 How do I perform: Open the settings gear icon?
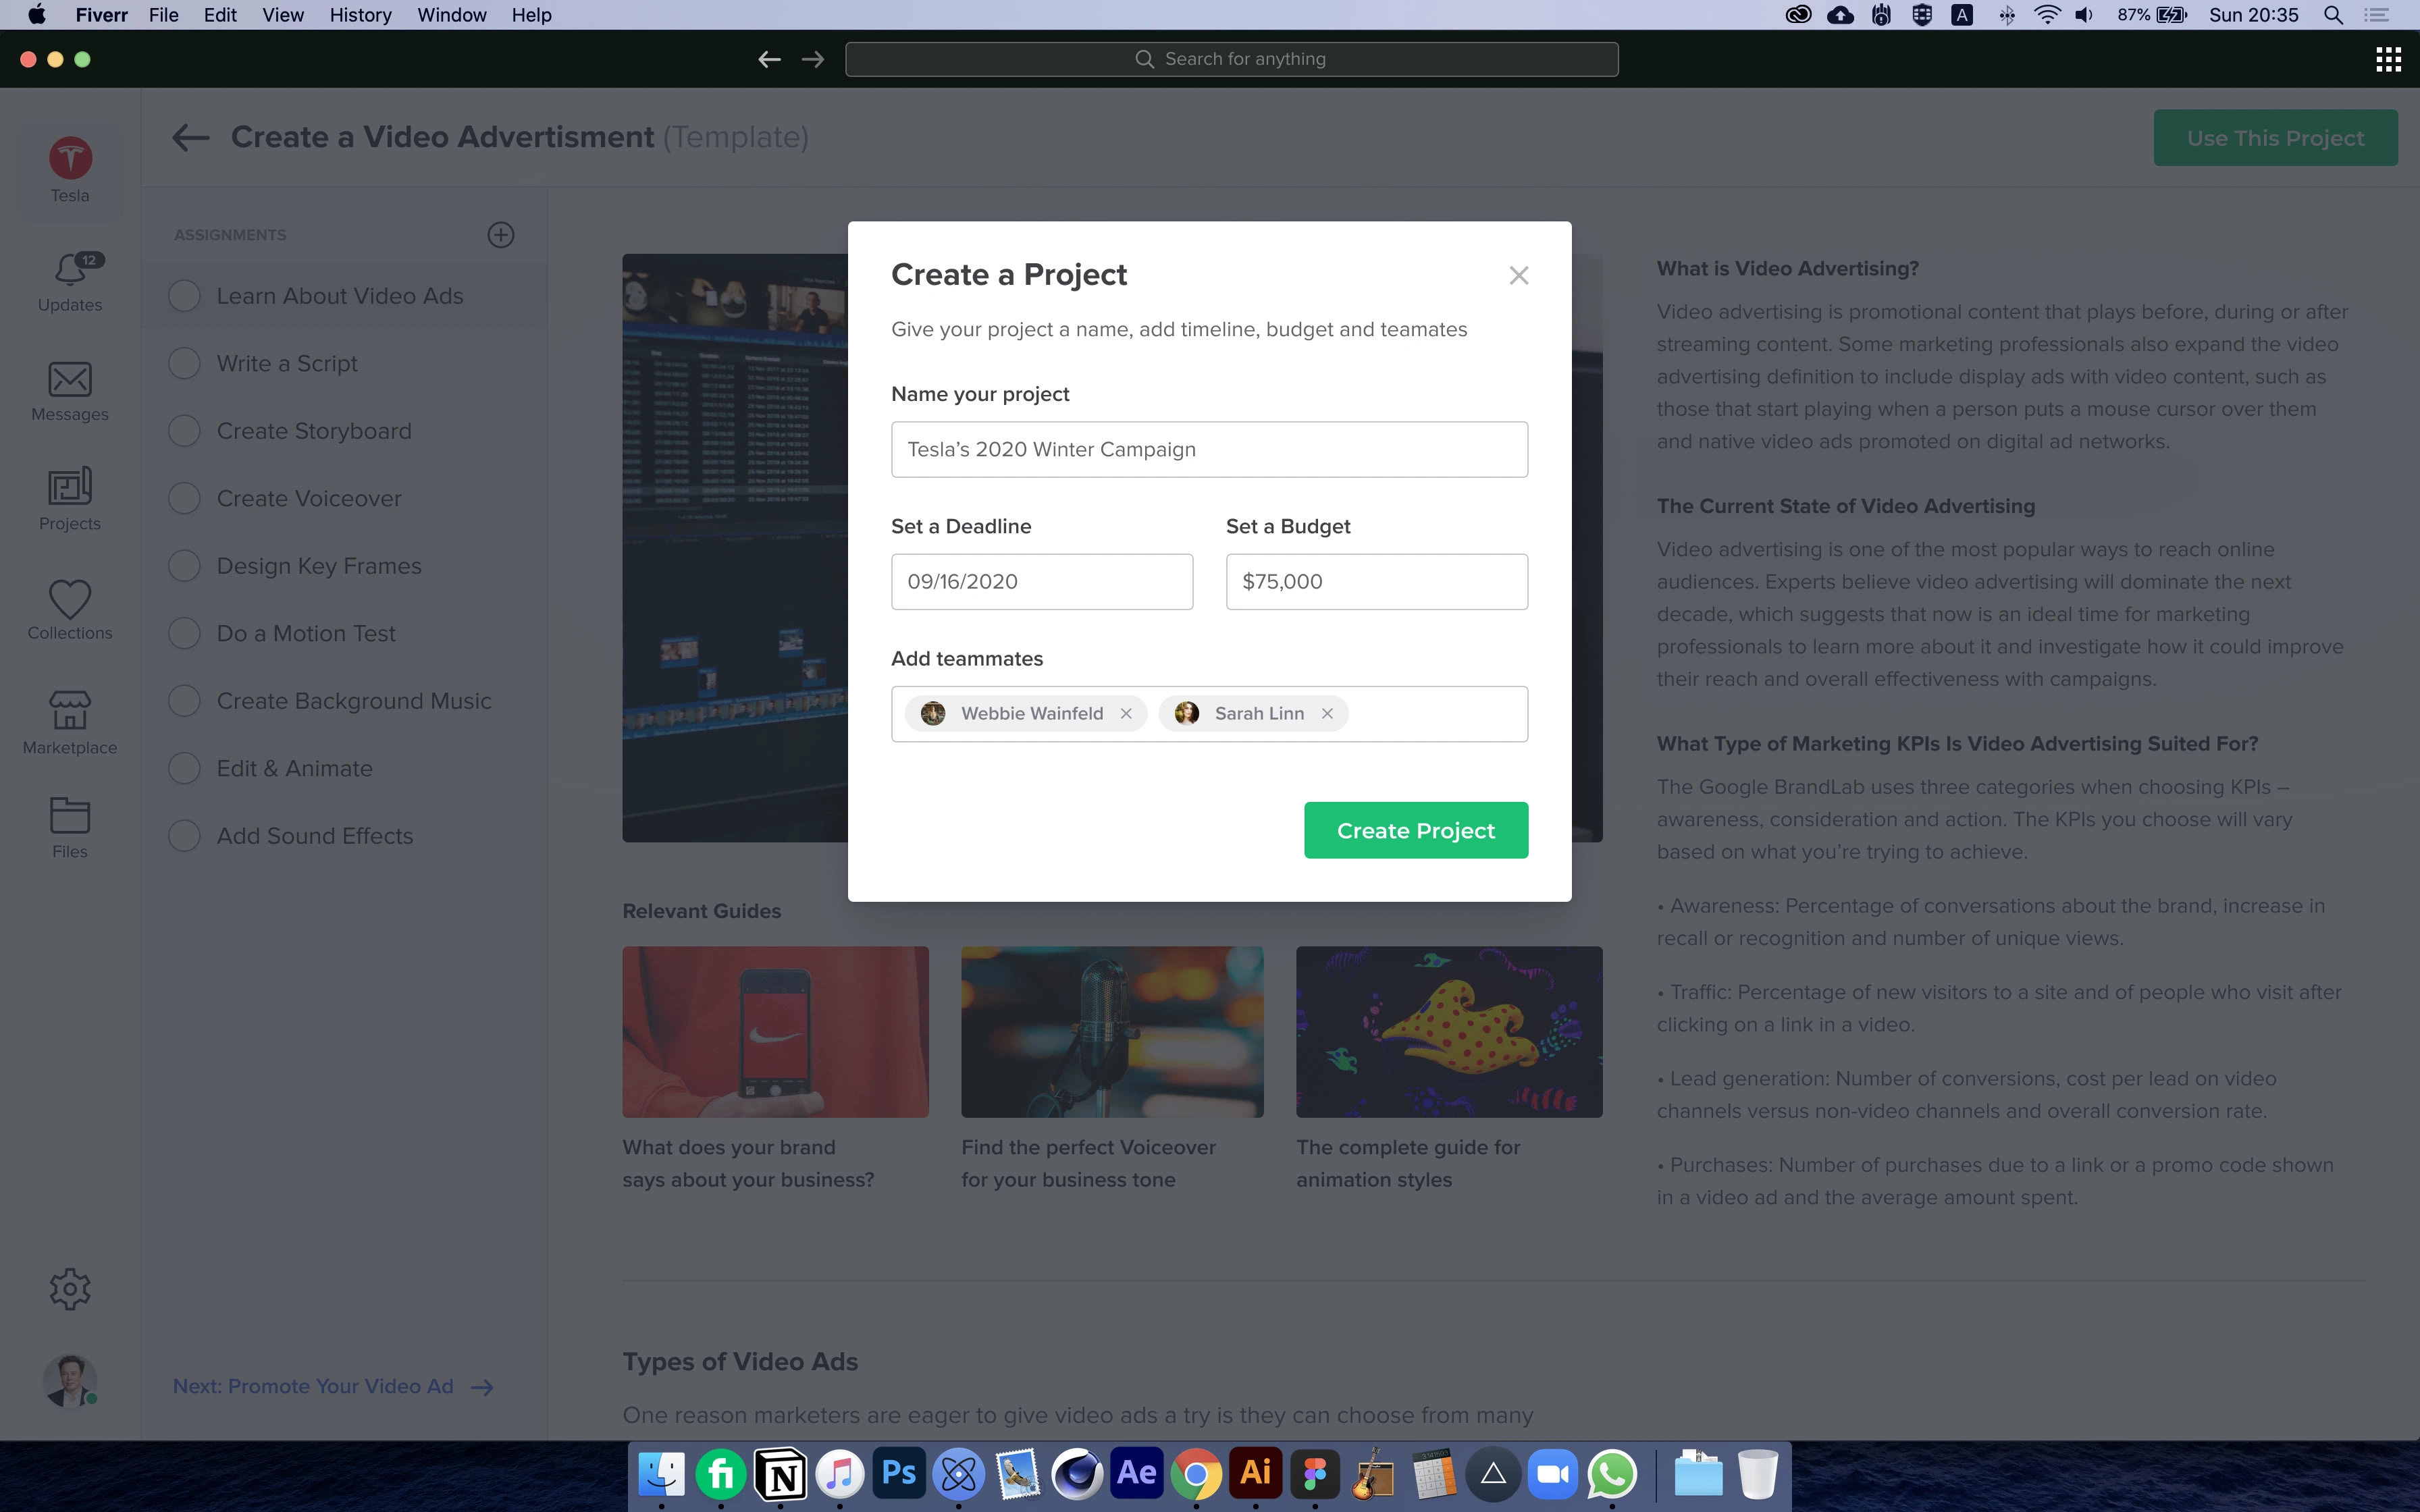(x=69, y=1288)
